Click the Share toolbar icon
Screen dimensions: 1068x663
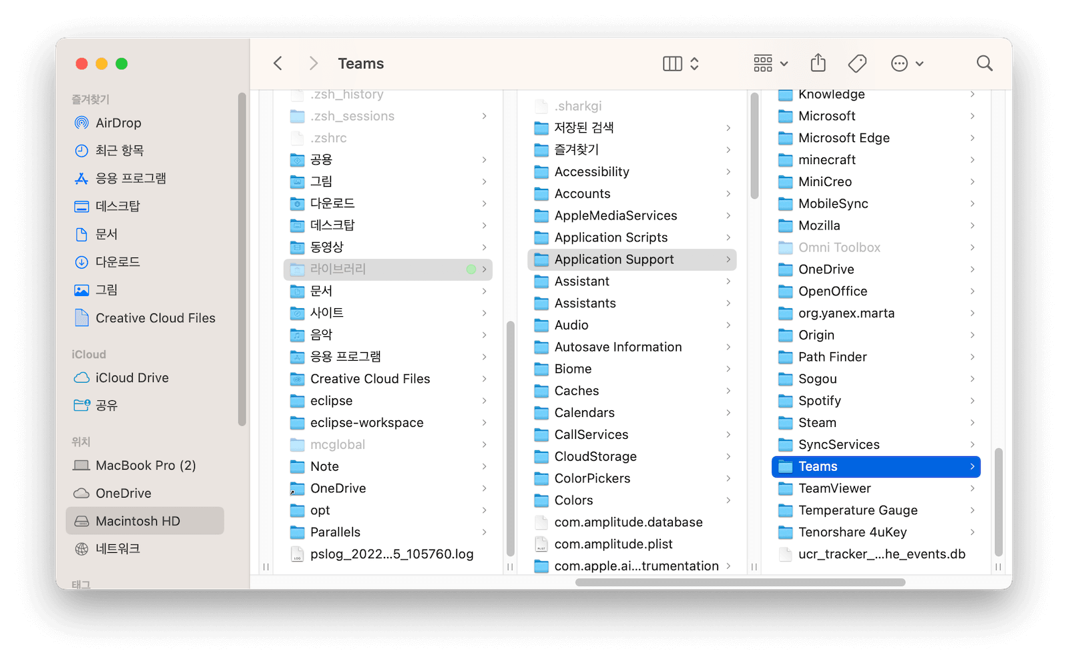(x=818, y=63)
